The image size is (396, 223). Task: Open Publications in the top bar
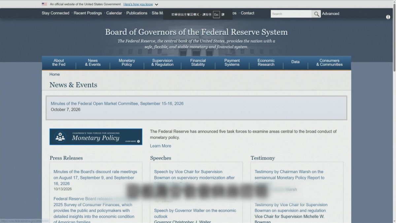137,13
